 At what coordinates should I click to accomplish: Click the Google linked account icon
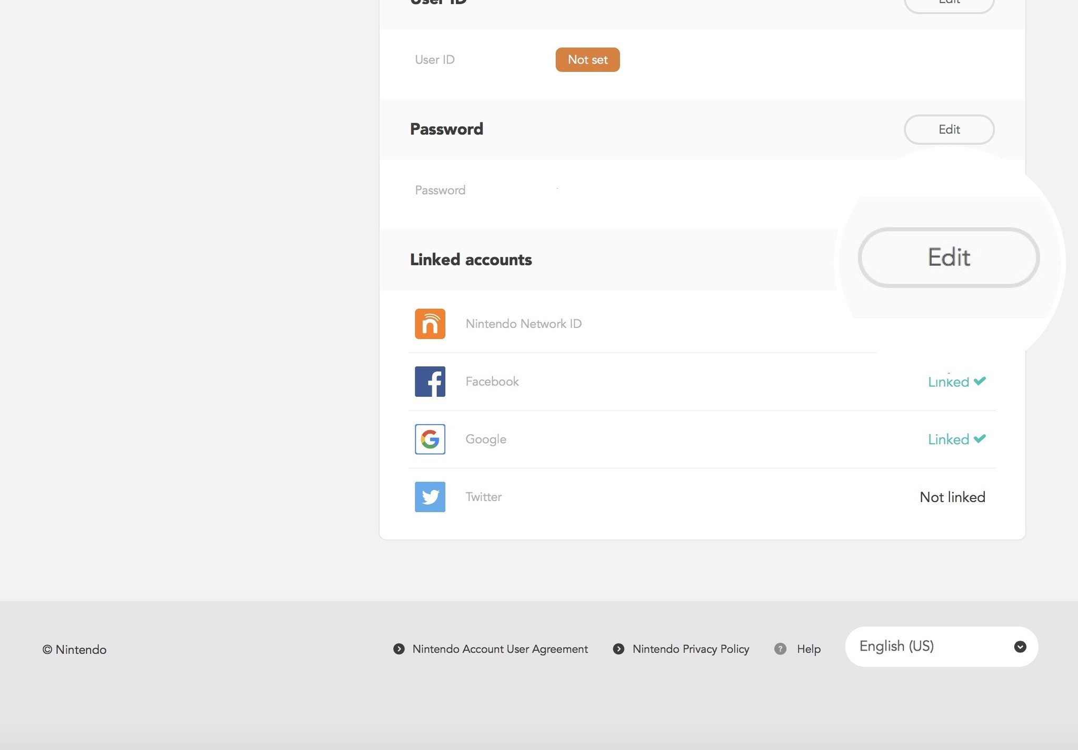tap(430, 439)
